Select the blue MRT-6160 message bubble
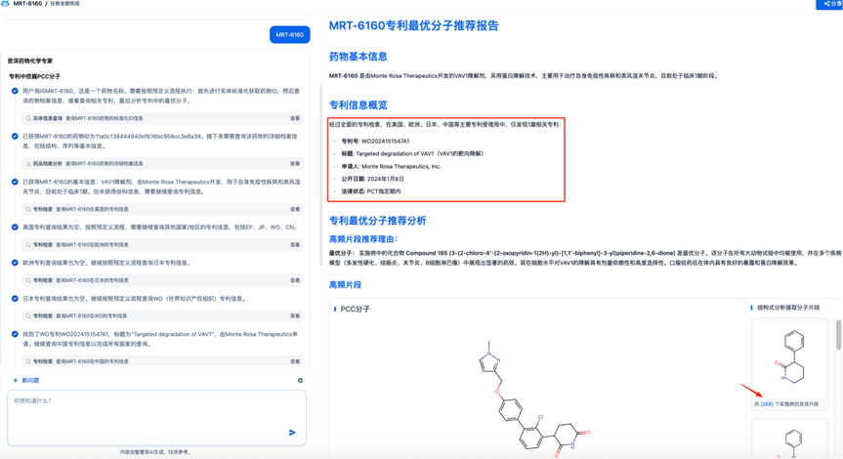Viewport: 843px width, 459px height. point(290,34)
